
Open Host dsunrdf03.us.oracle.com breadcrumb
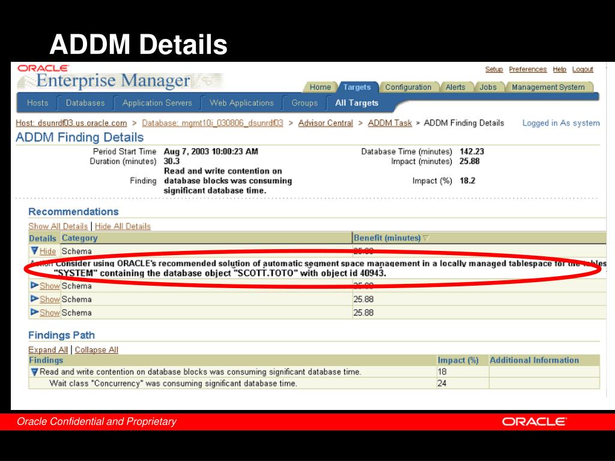pos(71,123)
